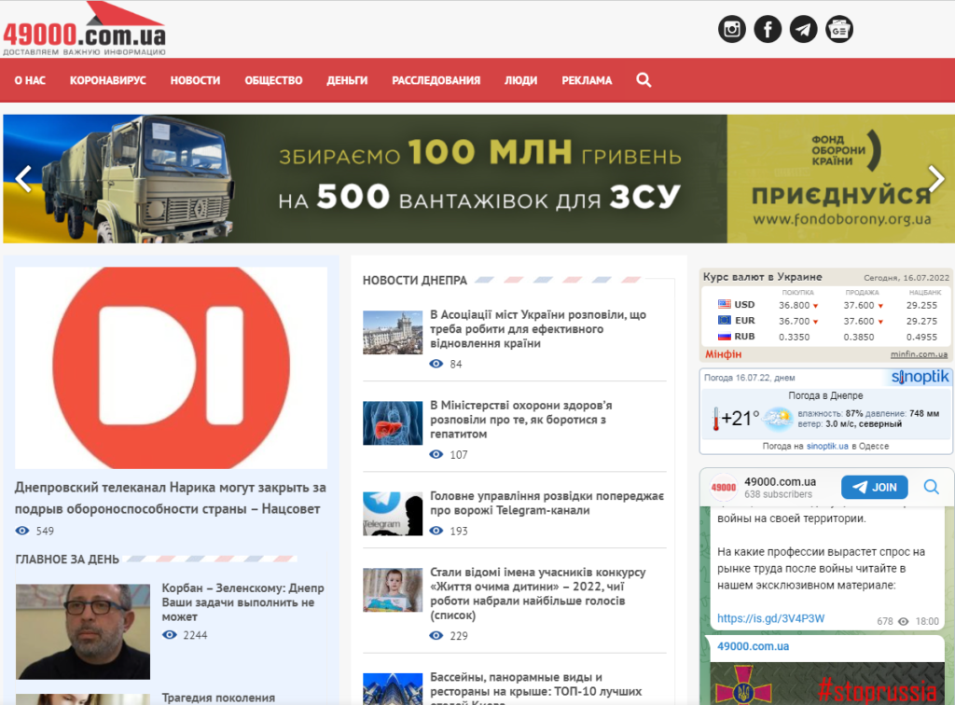Click eye views icon showing 84
Screen dimensions: 955x705
[436, 364]
